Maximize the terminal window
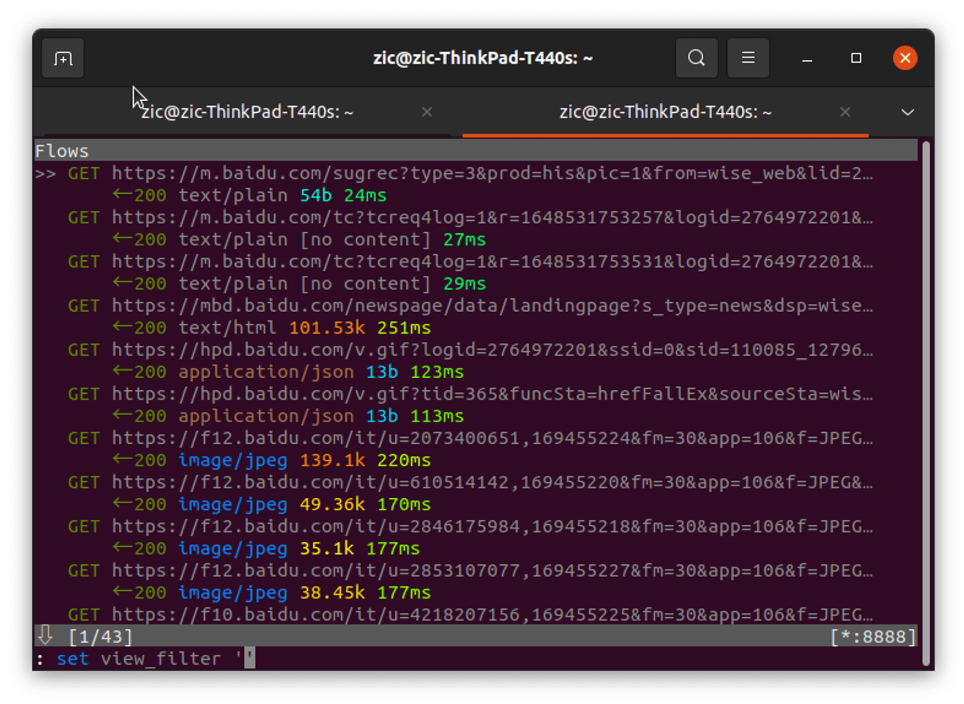 (x=856, y=58)
